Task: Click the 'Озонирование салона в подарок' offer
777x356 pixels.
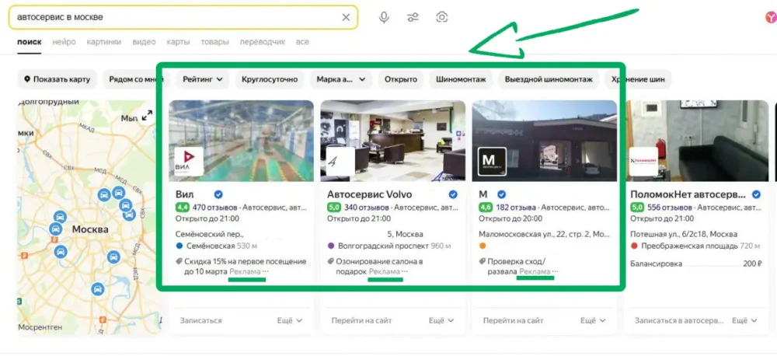Action: pos(375,267)
